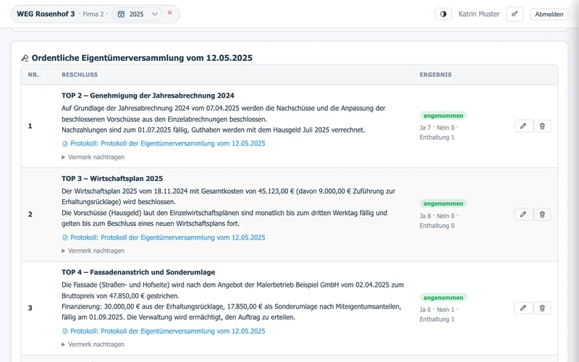Edit TOP 3 Wirtschaftsplan pencil icon
579x362 pixels.
pos(523,214)
